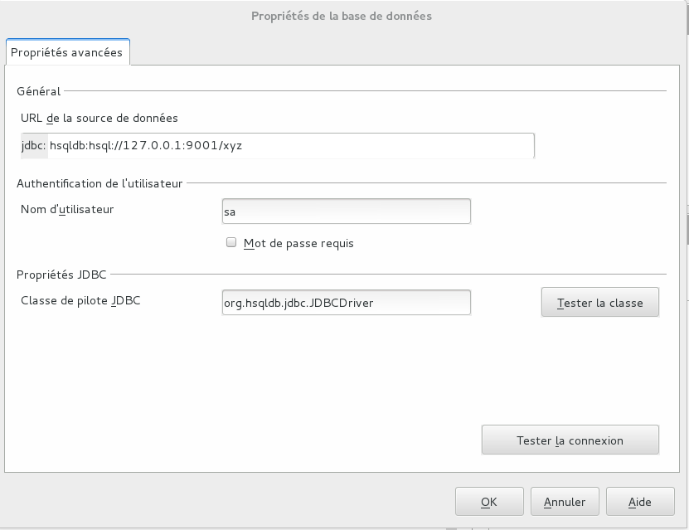Test the connection with Tester la connexion
The width and height of the screenshot is (689, 530).
570,440
